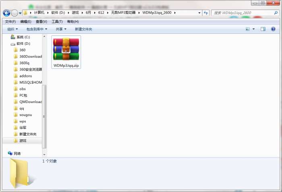Open the recent locations dropdown arrow

pos(20,13)
